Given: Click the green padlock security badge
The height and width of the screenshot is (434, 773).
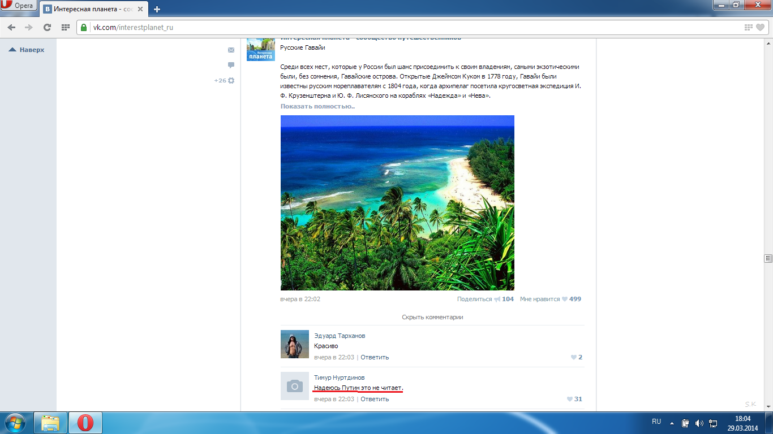Looking at the screenshot, I should tap(84, 27).
